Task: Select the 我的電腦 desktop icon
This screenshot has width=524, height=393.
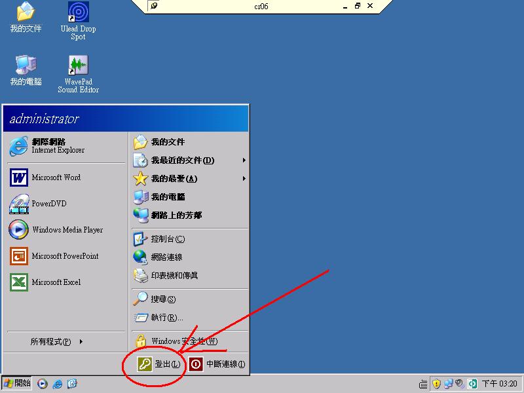Action: [x=26, y=70]
